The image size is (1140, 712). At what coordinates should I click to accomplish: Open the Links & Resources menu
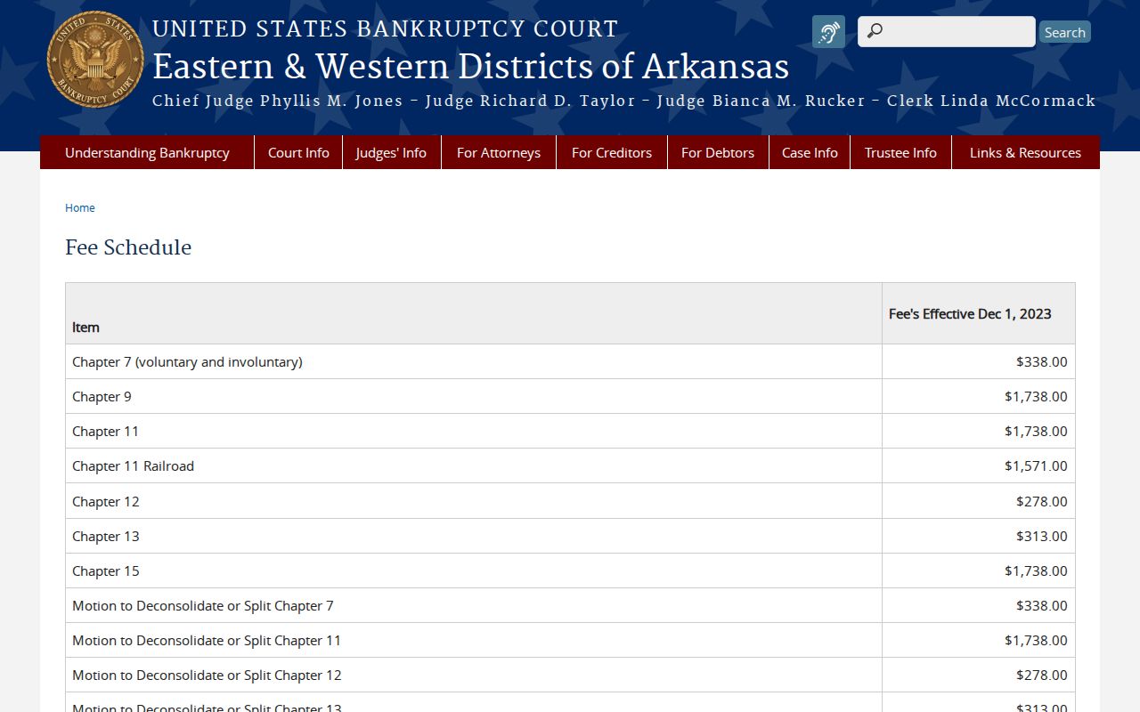tap(1025, 152)
